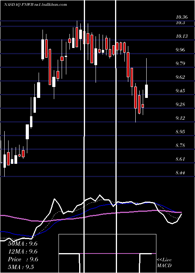Click the 10.13 price level label
The image size is (195, 273).
coord(182,36)
